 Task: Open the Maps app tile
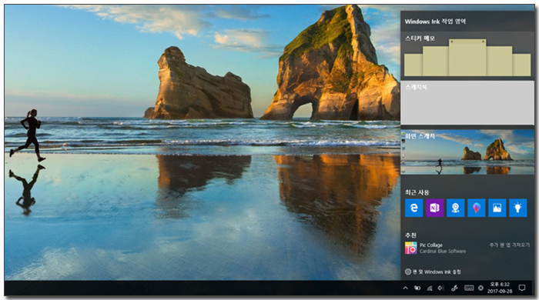[456, 208]
